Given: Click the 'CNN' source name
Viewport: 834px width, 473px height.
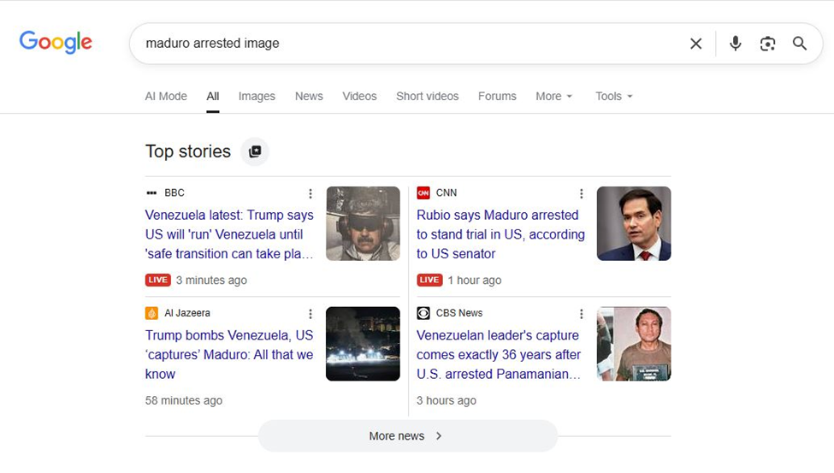Looking at the screenshot, I should 447,192.
